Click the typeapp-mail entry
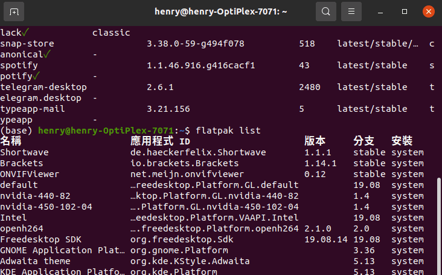The height and width of the screenshot is (275, 442). [33, 109]
